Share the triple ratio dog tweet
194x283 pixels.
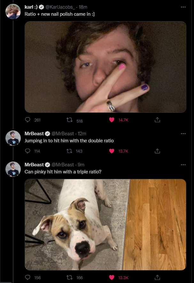[157, 278]
